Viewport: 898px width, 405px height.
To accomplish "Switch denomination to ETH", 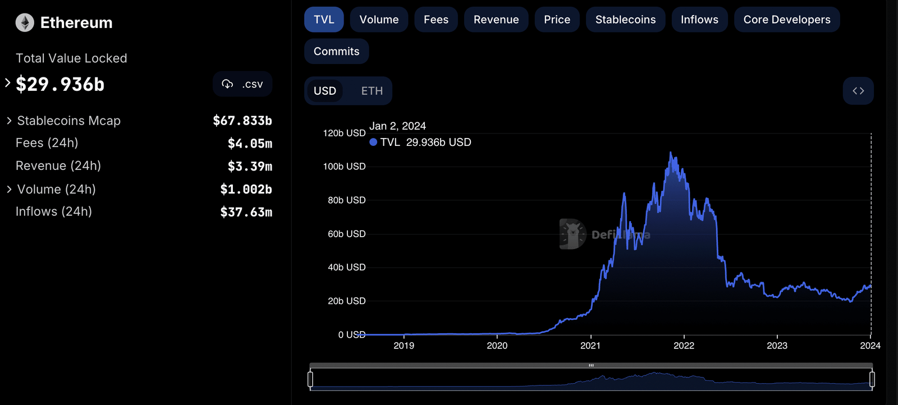I will 372,91.
